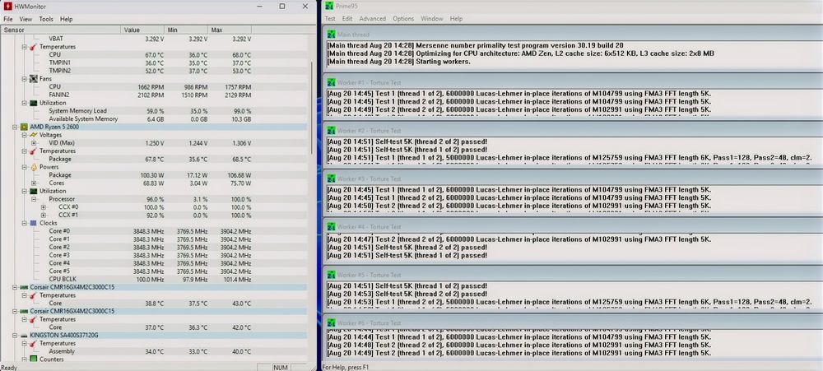Collapse the Processor utilization node

click(x=34, y=199)
